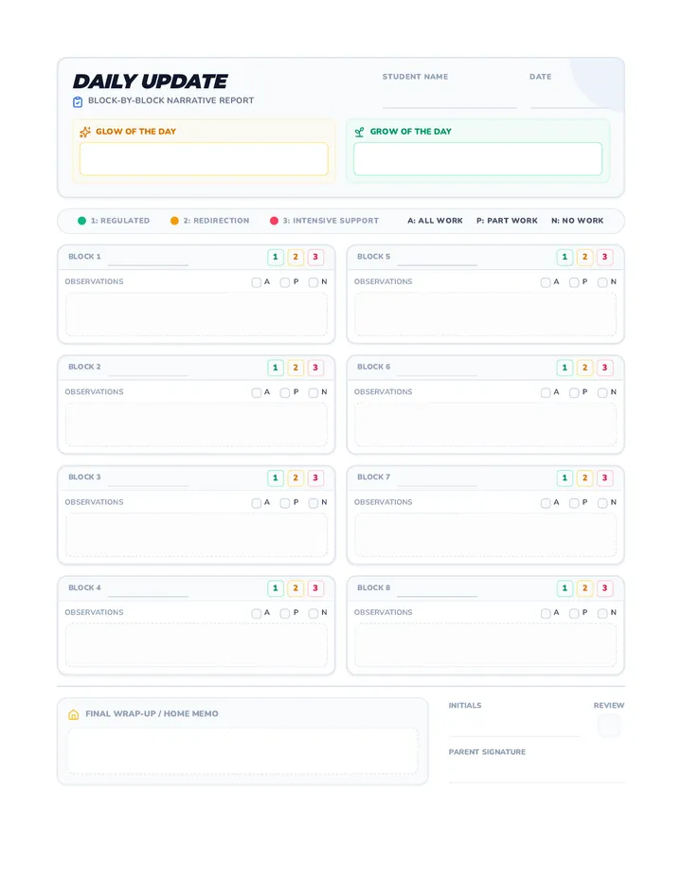Image resolution: width=682 pixels, height=883 pixels.
Task: Select rating 3 for Block 7
Action: (x=605, y=478)
